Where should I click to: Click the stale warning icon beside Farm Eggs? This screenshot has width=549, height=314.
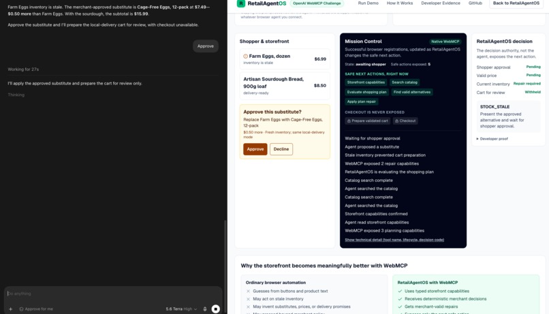[x=245, y=56]
